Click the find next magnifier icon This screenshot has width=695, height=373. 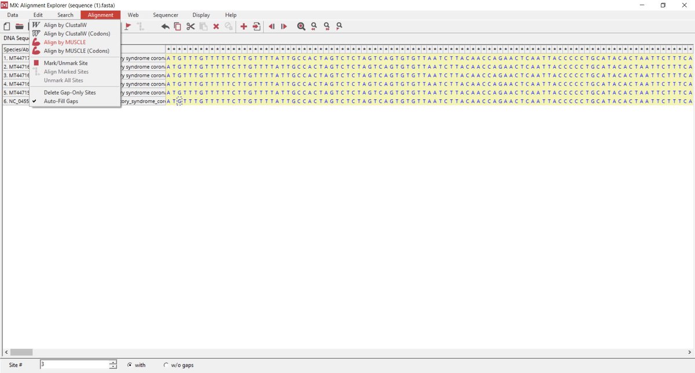click(x=327, y=26)
